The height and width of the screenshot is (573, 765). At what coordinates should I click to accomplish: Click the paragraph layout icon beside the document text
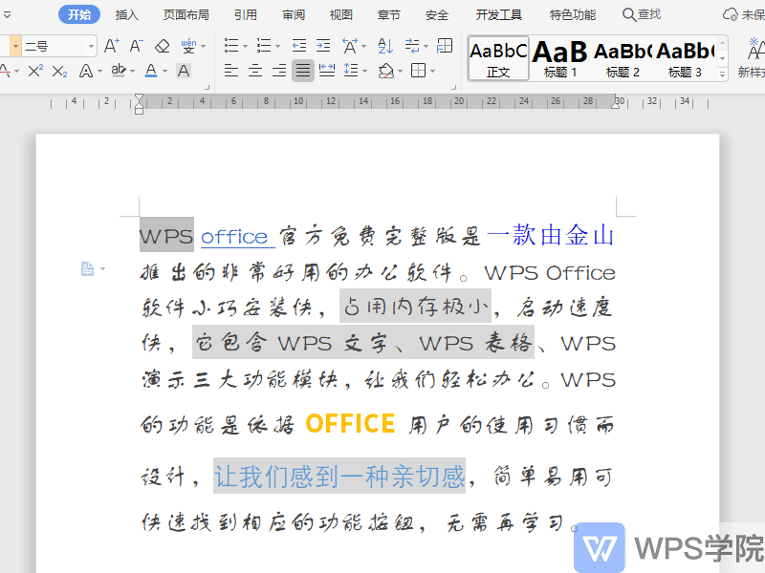(88, 269)
